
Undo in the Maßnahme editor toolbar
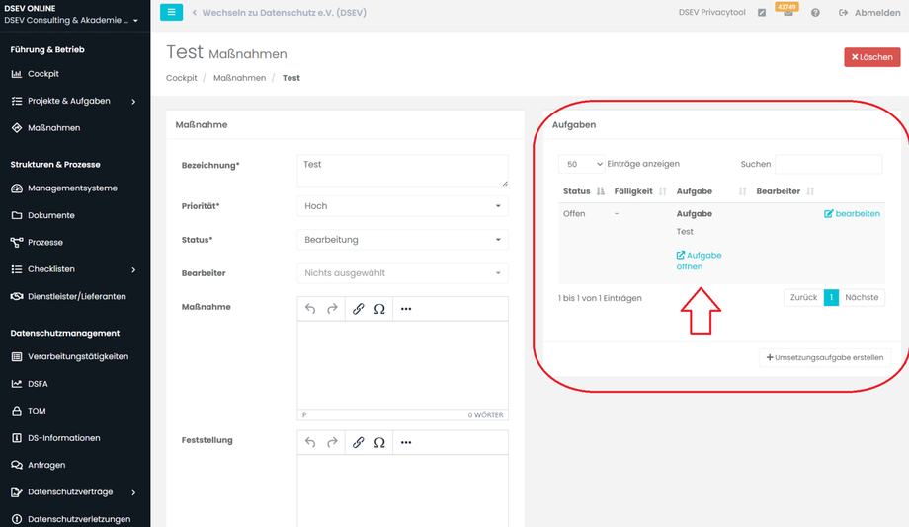pyautogui.click(x=310, y=309)
